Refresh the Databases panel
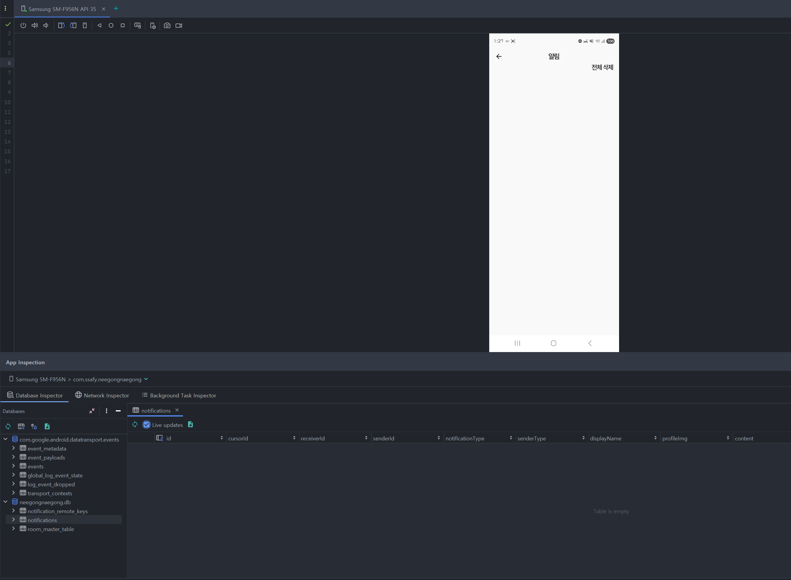This screenshot has width=791, height=580. 8,426
